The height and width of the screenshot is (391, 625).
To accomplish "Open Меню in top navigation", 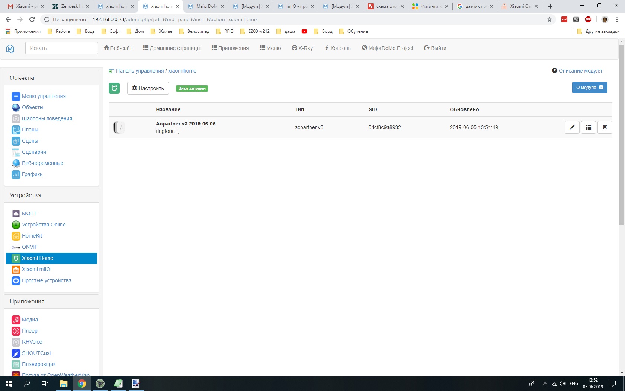I will coord(270,48).
